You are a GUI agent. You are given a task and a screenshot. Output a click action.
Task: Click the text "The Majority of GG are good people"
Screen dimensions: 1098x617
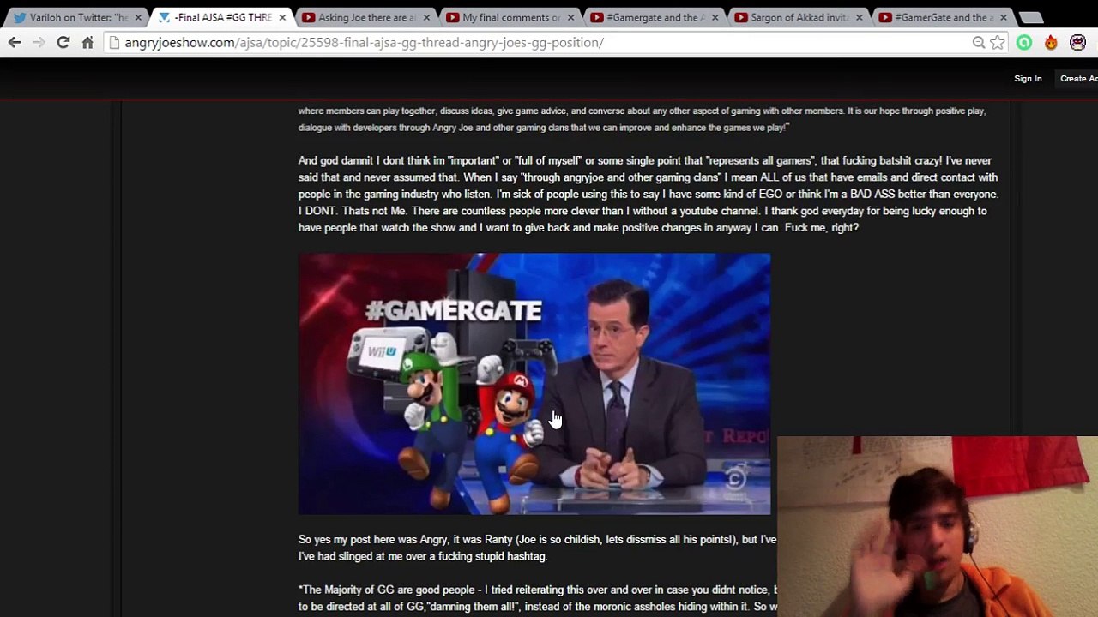[x=390, y=590]
